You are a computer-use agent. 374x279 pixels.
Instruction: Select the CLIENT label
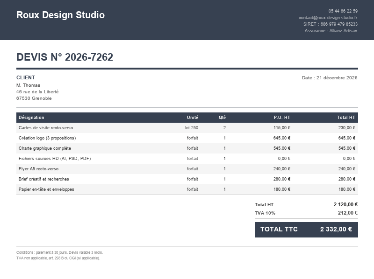26,77
